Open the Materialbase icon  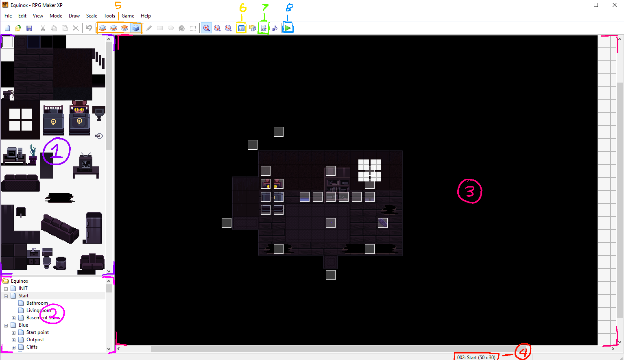(253, 28)
